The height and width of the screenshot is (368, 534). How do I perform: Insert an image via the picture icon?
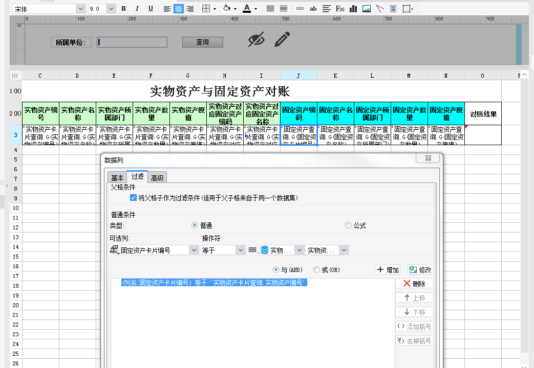(x=367, y=9)
